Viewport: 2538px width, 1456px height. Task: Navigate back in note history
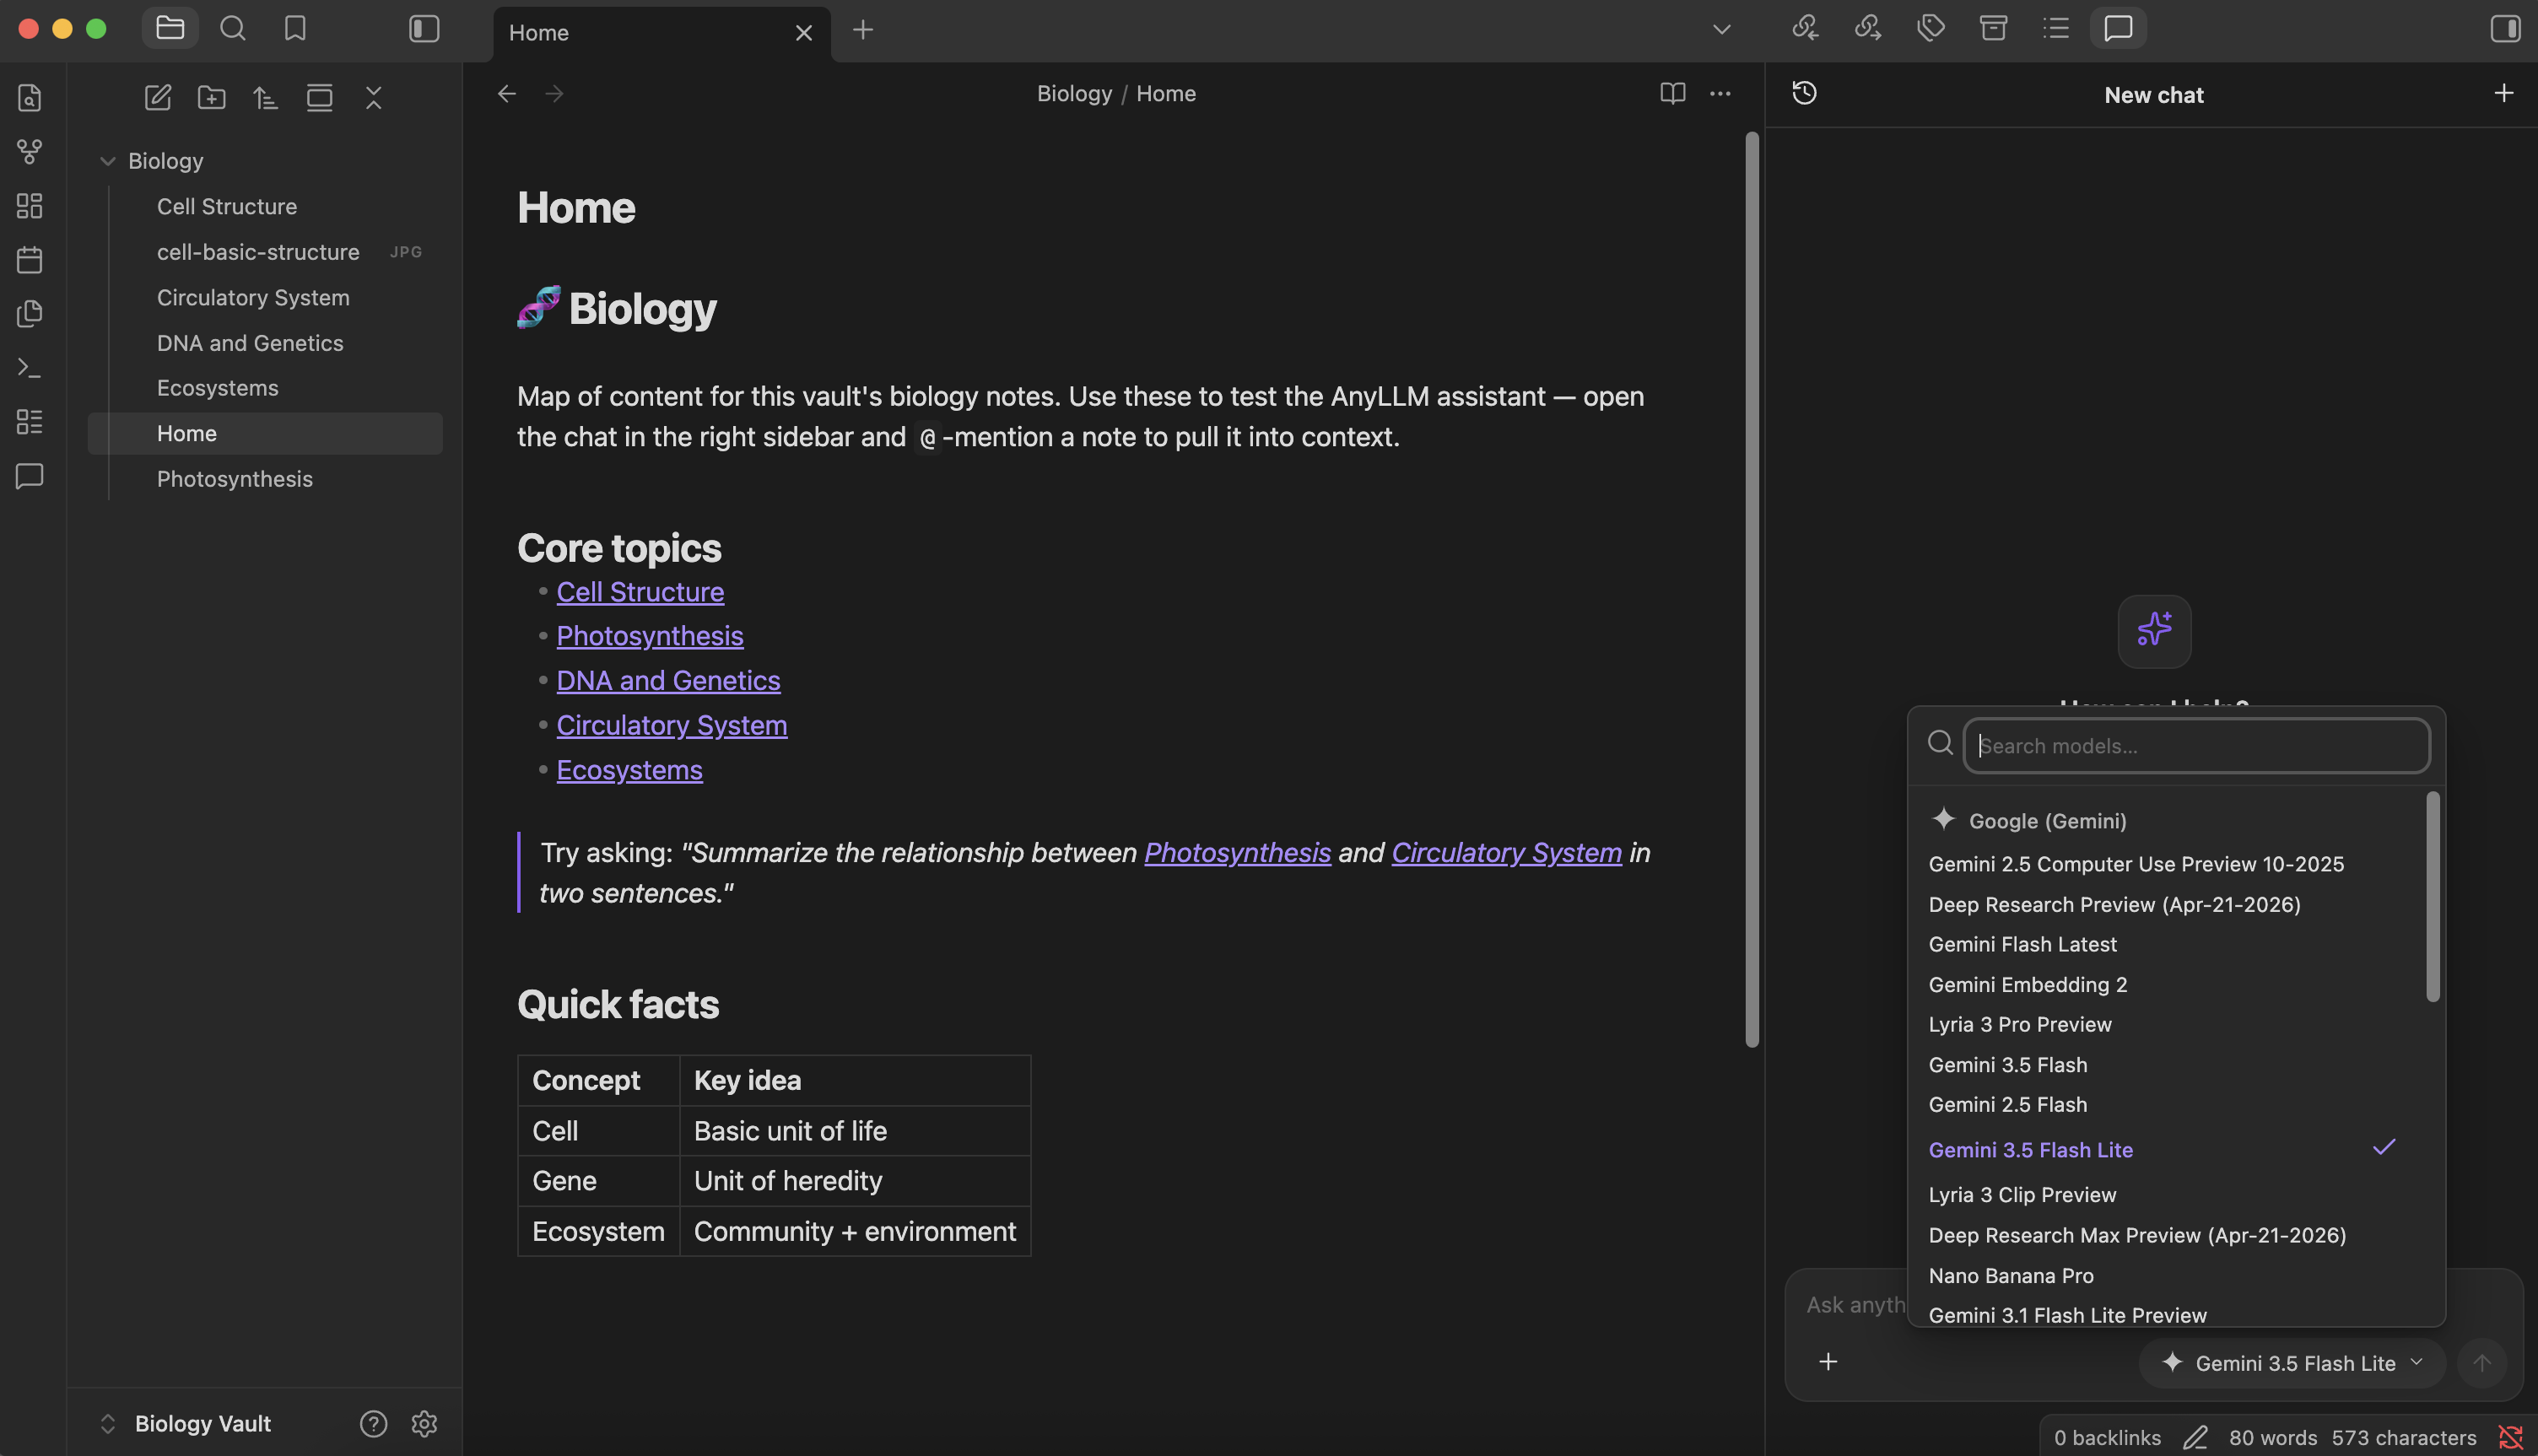coord(507,93)
